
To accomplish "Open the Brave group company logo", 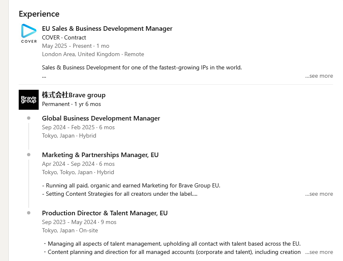I will pyautogui.click(x=29, y=100).
